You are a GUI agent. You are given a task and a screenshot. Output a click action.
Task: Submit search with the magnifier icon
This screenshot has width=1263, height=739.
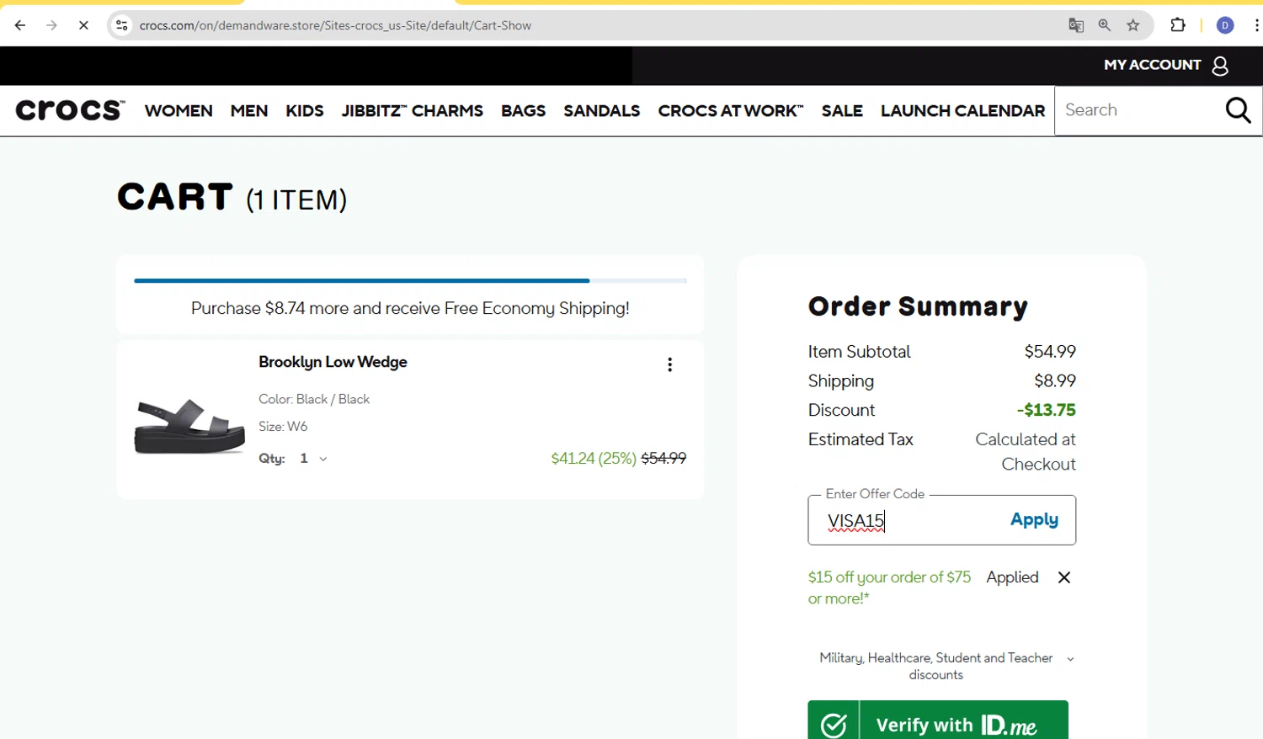1238,110
